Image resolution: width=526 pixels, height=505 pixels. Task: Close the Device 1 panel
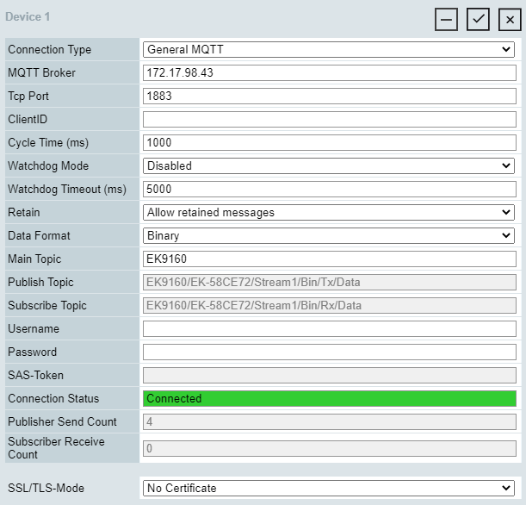[x=510, y=20]
